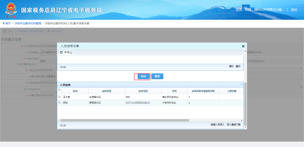The width and height of the screenshot is (304, 147).
Task: Open 涉税专业服务机构管理 breadcrumb link
Action: tap(28, 23)
